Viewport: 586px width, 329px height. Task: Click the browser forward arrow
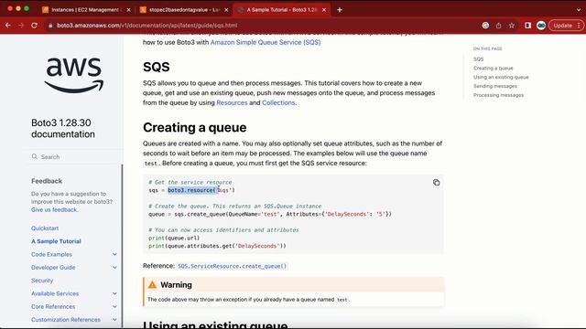21,26
